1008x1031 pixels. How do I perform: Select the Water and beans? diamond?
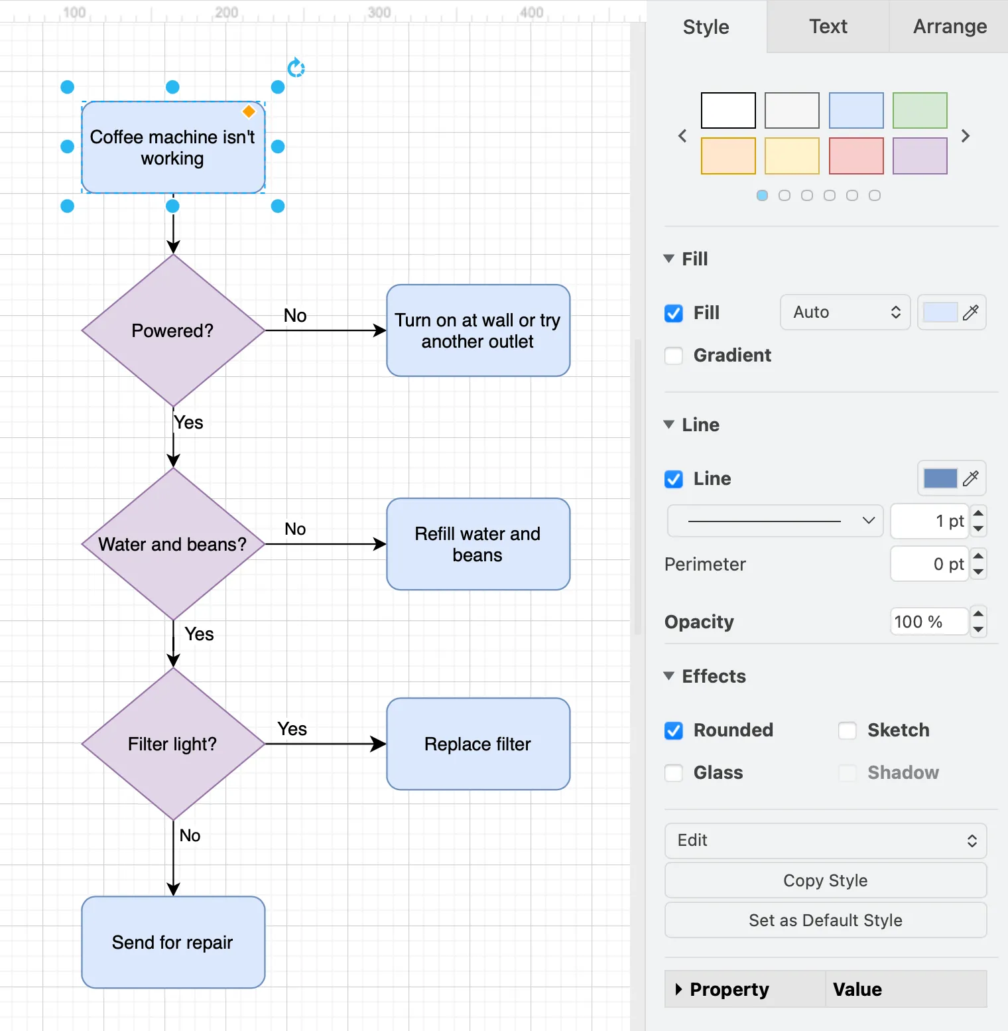tap(173, 544)
